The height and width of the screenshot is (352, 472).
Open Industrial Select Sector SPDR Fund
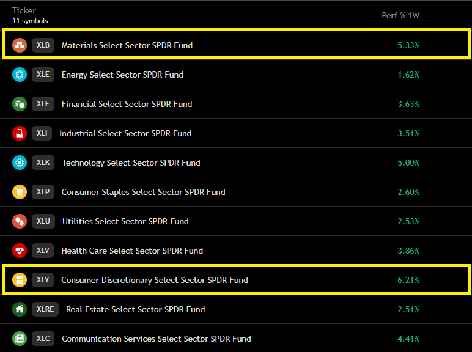pos(125,134)
